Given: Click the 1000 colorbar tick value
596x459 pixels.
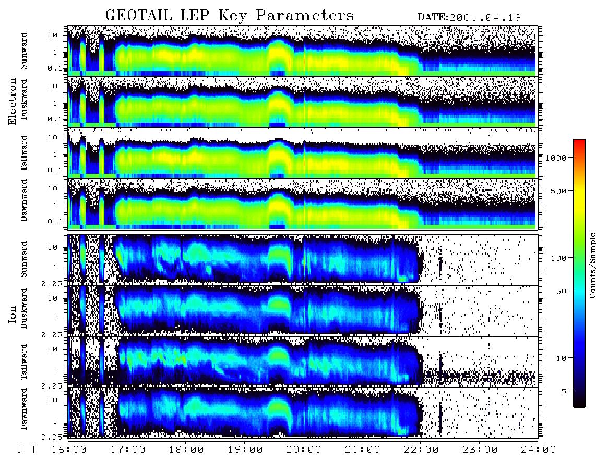Looking at the screenshot, I should (556, 158).
